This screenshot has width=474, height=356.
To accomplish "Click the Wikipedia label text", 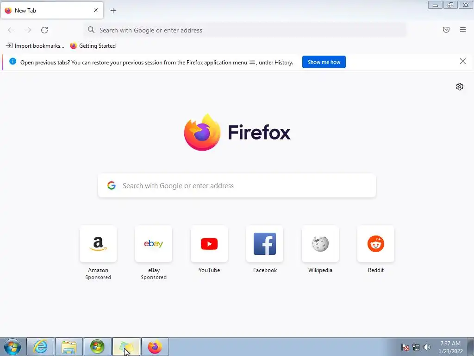I will click(x=320, y=270).
